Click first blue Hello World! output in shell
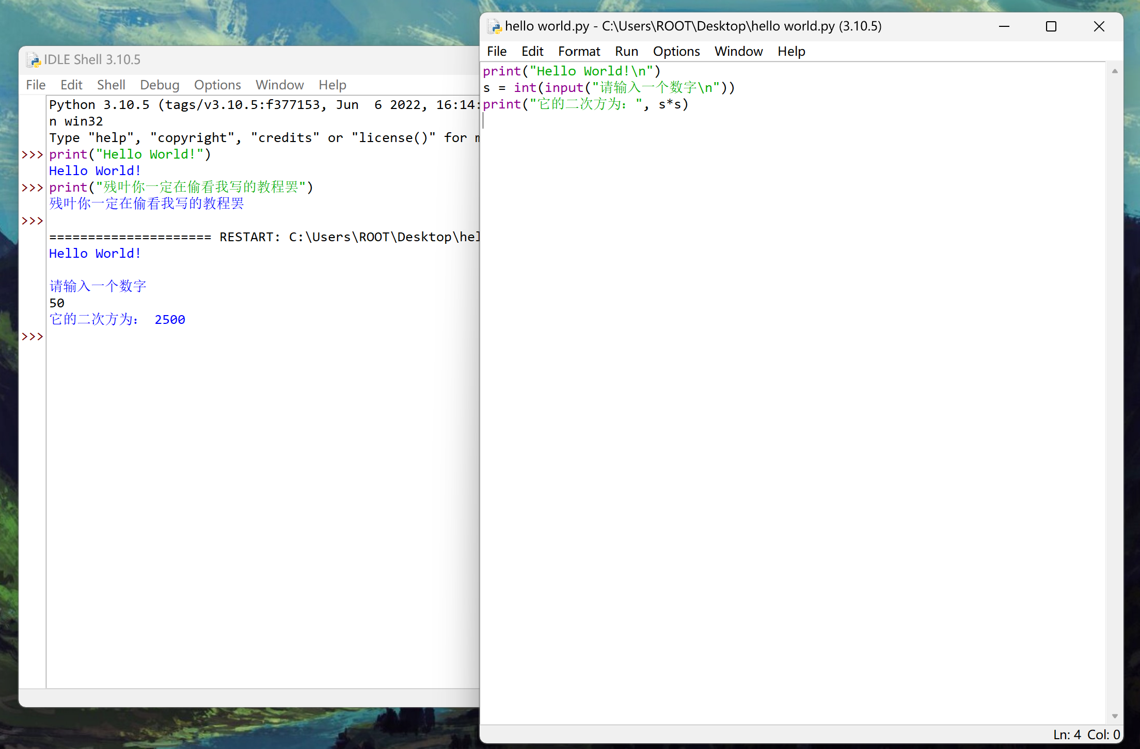The image size is (1140, 749). 95,171
